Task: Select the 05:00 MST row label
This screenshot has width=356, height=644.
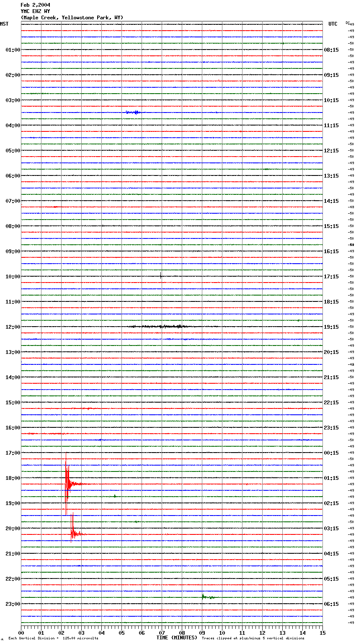Action: 13,151
